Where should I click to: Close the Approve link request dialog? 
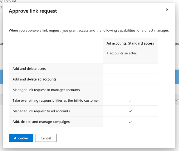[x=167, y=10]
